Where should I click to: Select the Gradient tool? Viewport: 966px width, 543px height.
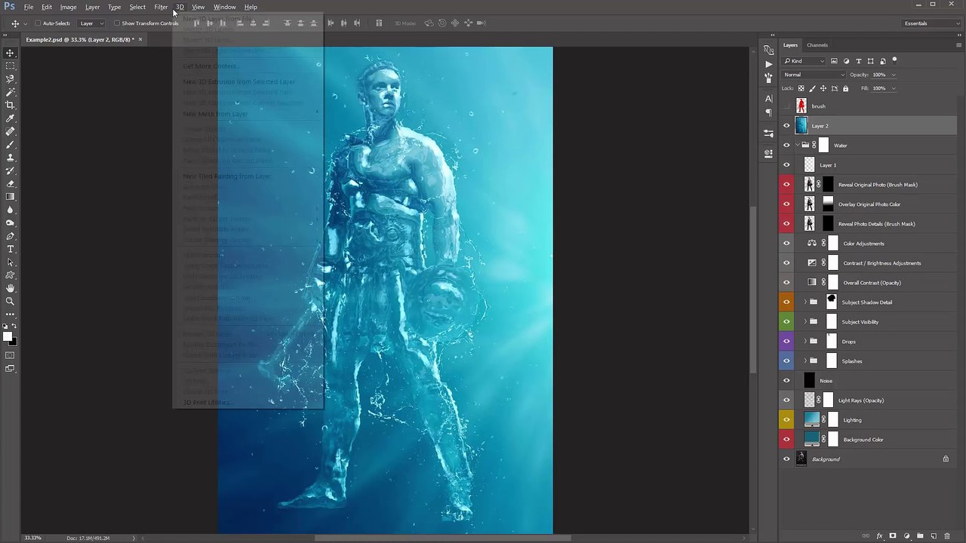(11, 197)
